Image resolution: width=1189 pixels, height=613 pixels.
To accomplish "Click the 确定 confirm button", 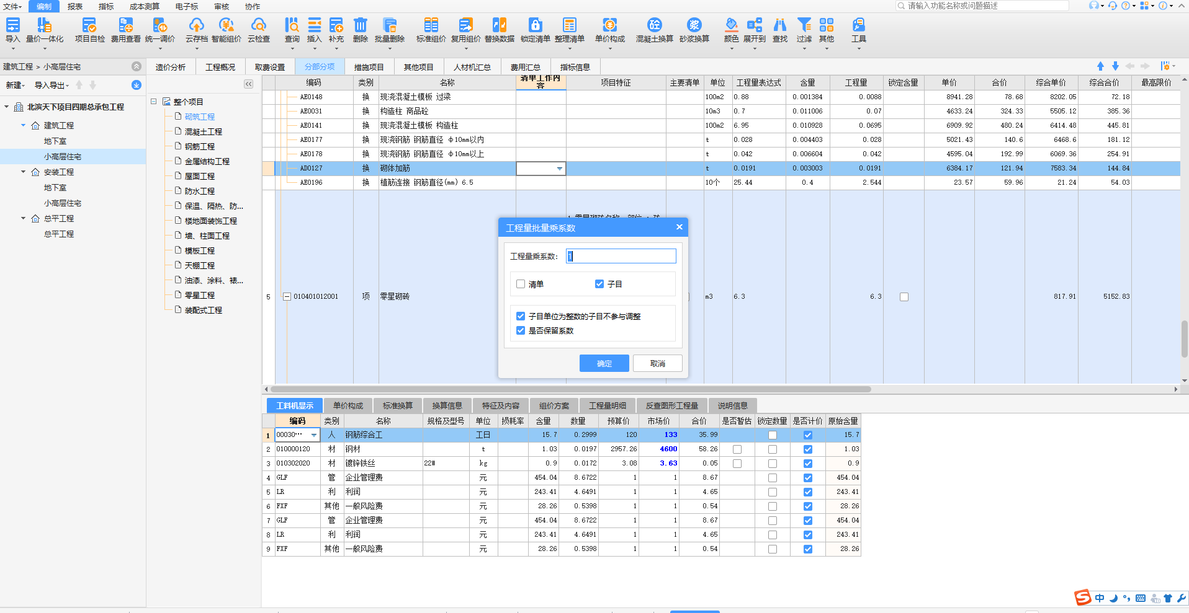I will click(x=604, y=363).
